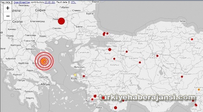Open the CC-BY-SA license link
203x112 pixels.
tap(50, 2)
